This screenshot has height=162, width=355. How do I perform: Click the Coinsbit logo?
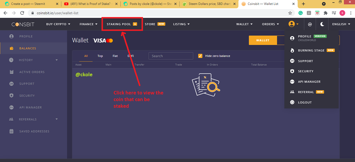pyautogui.click(x=23, y=24)
